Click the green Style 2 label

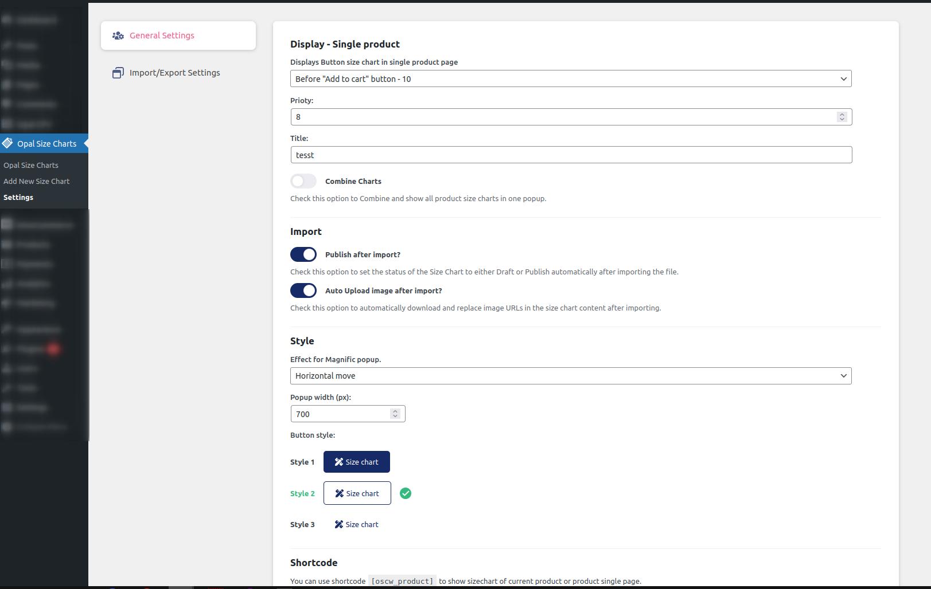click(302, 493)
